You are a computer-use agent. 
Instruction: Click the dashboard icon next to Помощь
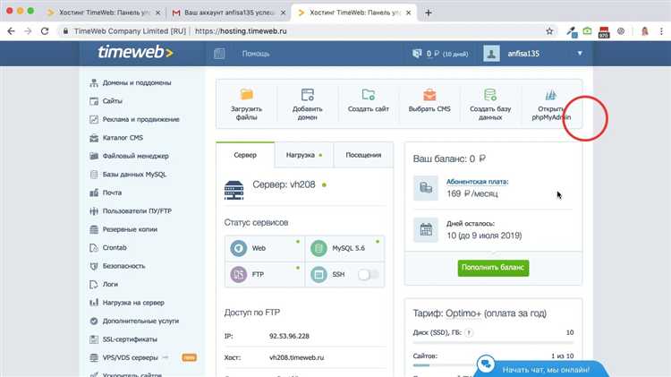pyautogui.click(x=219, y=54)
